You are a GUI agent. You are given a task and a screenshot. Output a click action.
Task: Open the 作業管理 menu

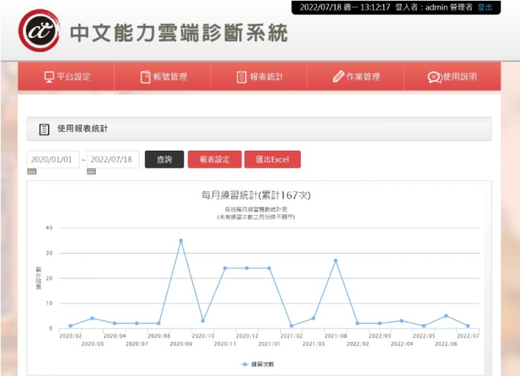[x=357, y=77]
